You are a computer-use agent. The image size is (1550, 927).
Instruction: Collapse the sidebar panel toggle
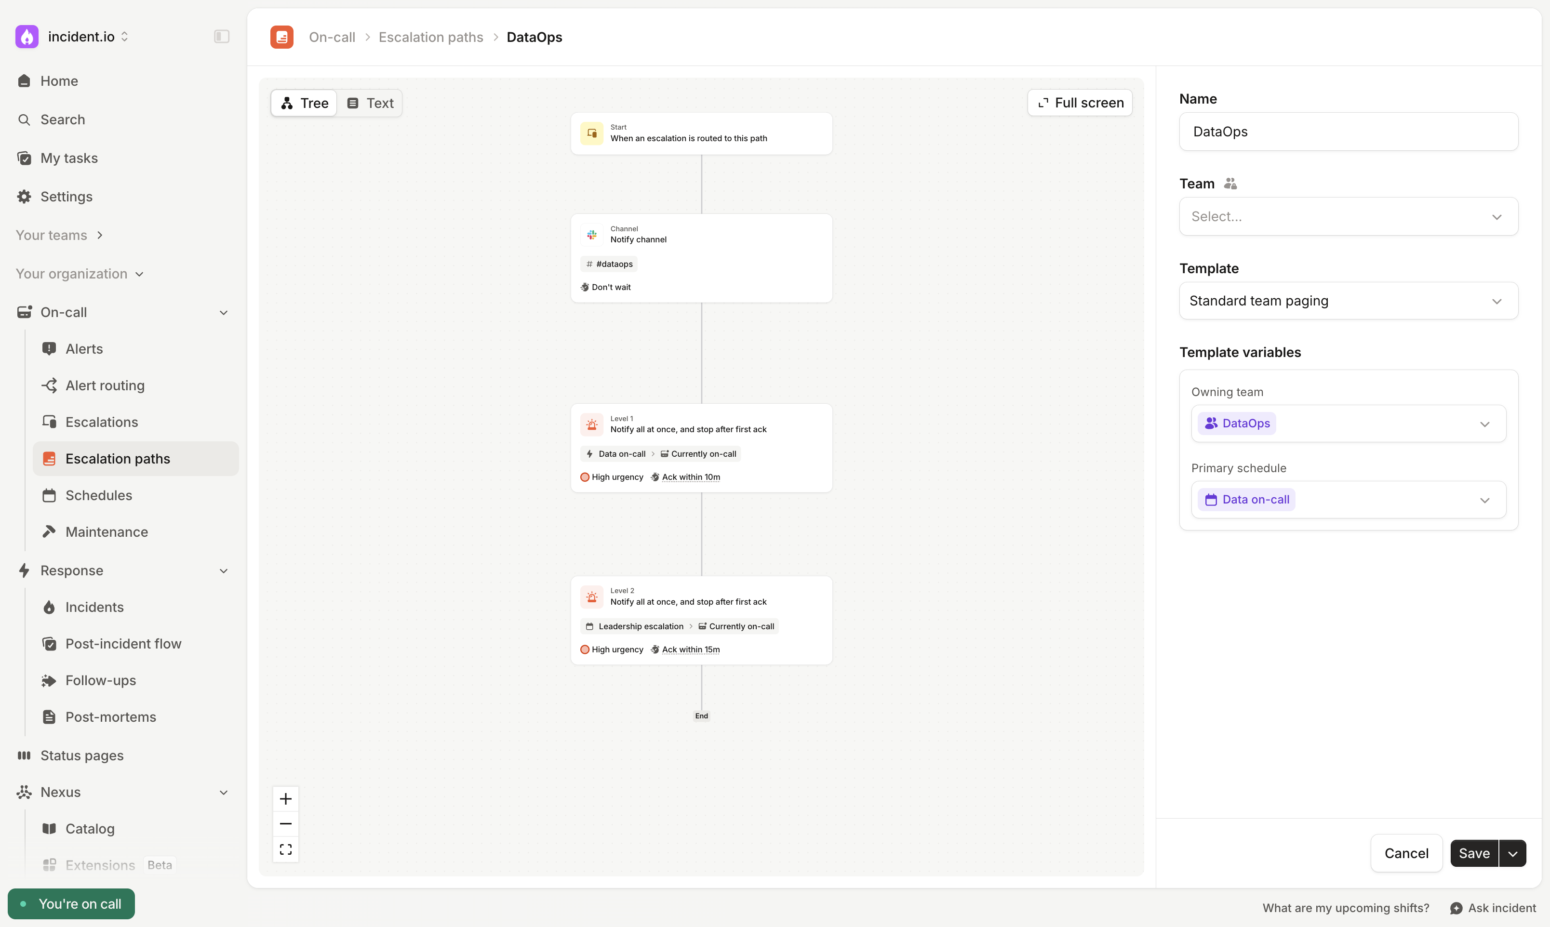click(x=222, y=36)
